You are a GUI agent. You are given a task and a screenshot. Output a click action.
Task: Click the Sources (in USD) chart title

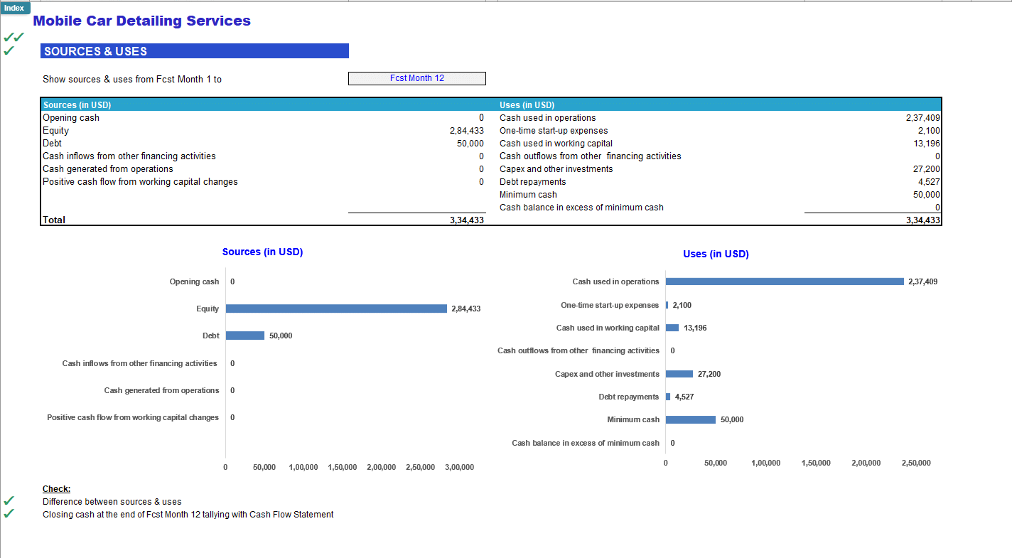click(262, 252)
